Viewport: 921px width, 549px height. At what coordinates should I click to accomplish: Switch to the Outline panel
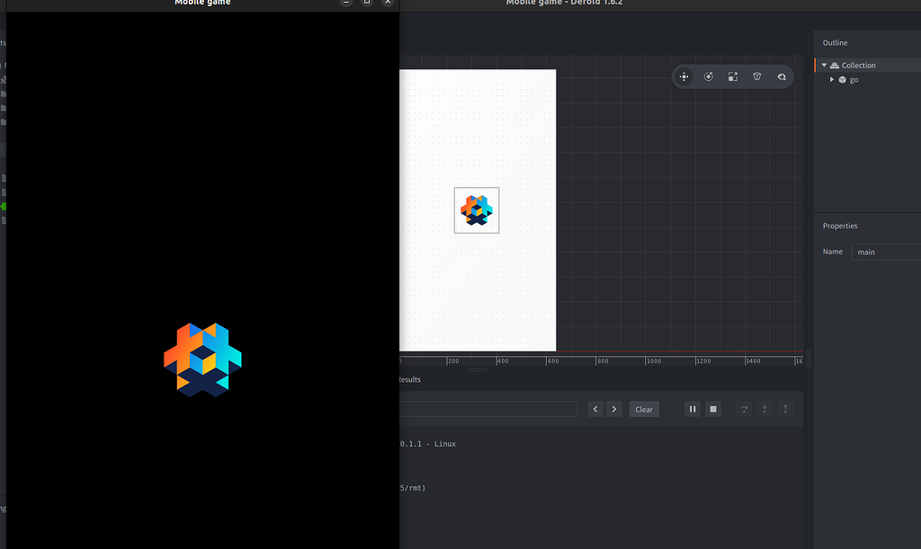[x=835, y=42]
